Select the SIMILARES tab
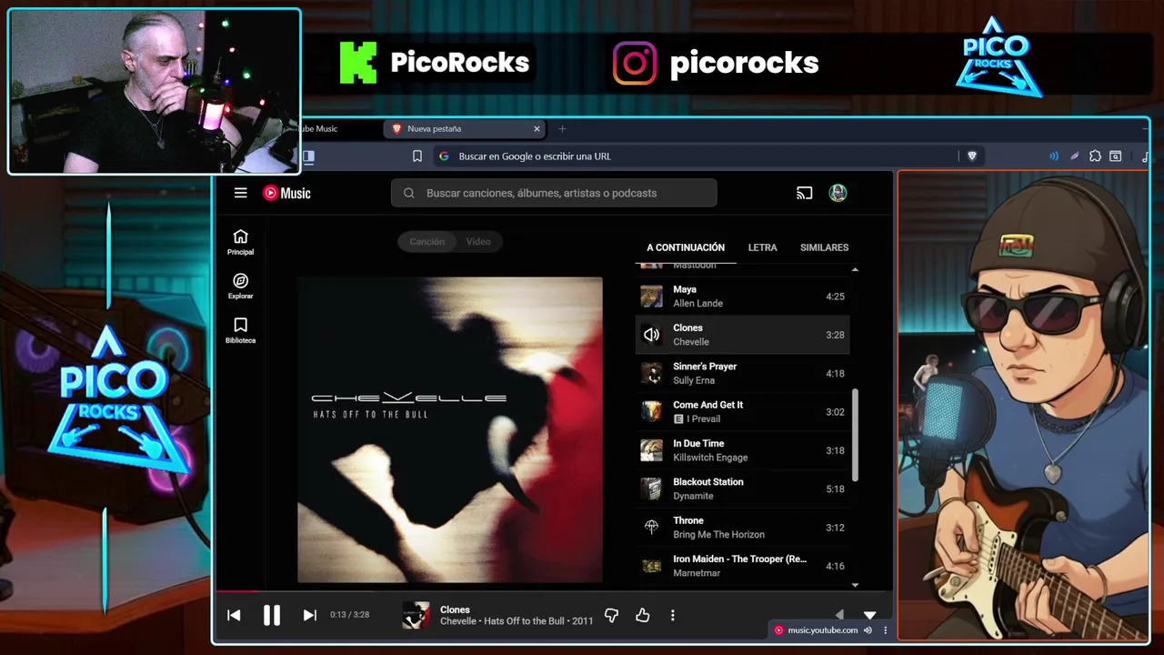Image resolution: width=1164 pixels, height=655 pixels. tap(824, 247)
